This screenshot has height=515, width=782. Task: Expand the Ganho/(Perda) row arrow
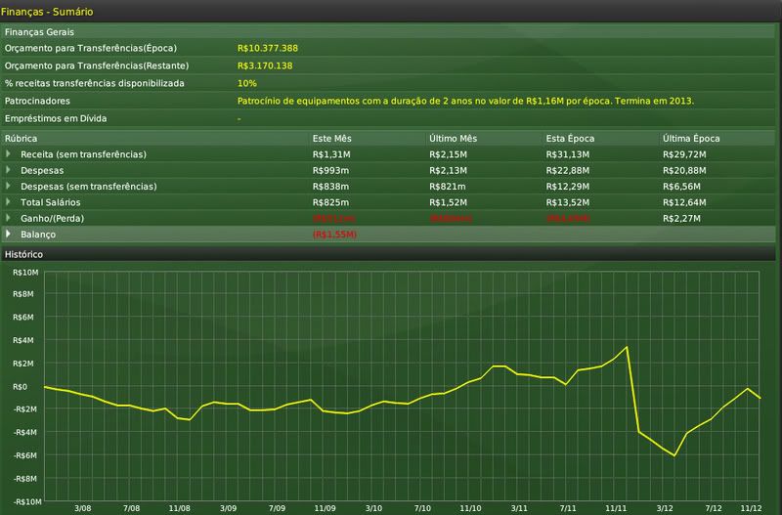pyautogui.click(x=9, y=217)
